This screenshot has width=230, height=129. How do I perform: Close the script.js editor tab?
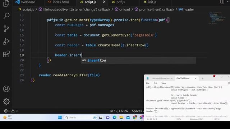[x=104, y=2]
